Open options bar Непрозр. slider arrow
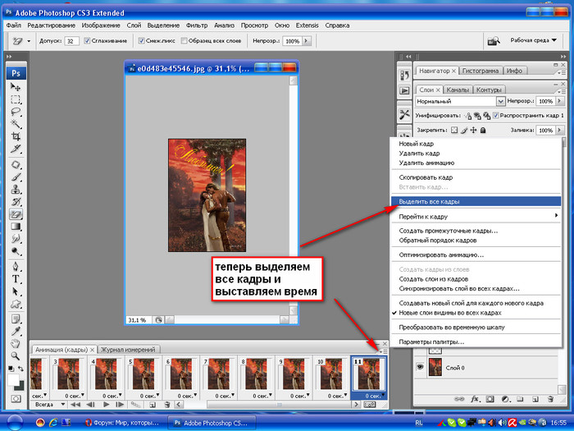Image resolution: width=574 pixels, height=431 pixels. pyautogui.click(x=307, y=41)
